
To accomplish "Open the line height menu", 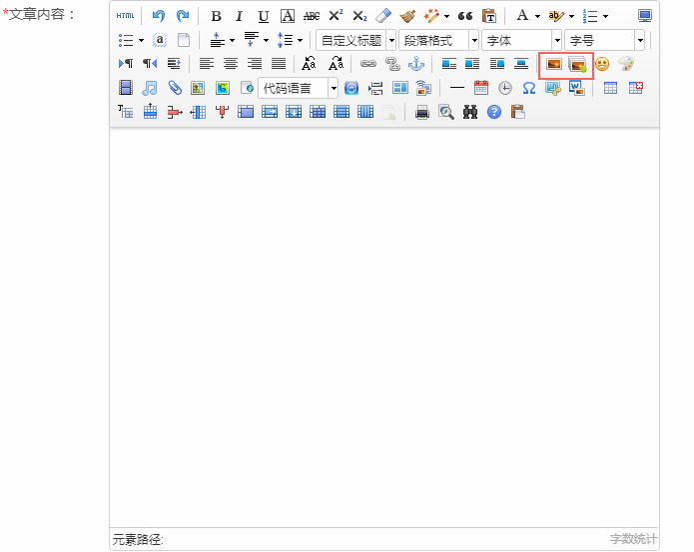I will tap(290, 40).
